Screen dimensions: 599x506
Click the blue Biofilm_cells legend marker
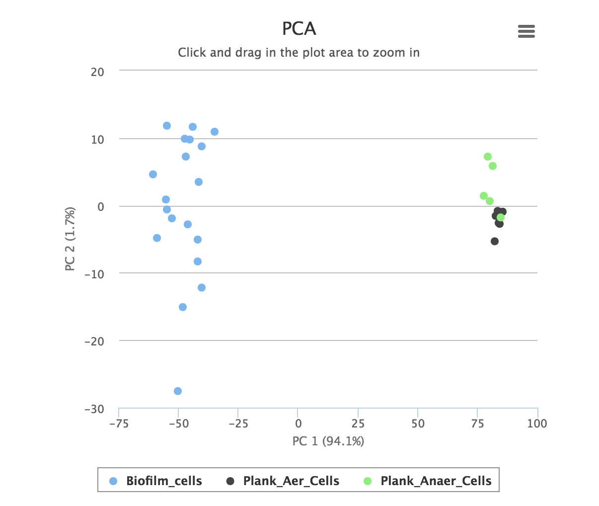pos(113,481)
